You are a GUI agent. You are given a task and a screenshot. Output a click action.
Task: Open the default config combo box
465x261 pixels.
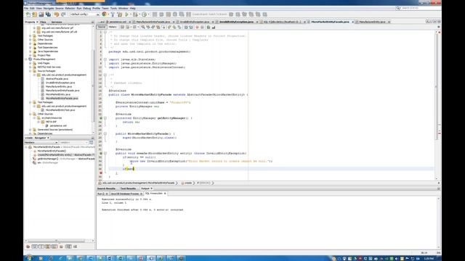point(84,14)
